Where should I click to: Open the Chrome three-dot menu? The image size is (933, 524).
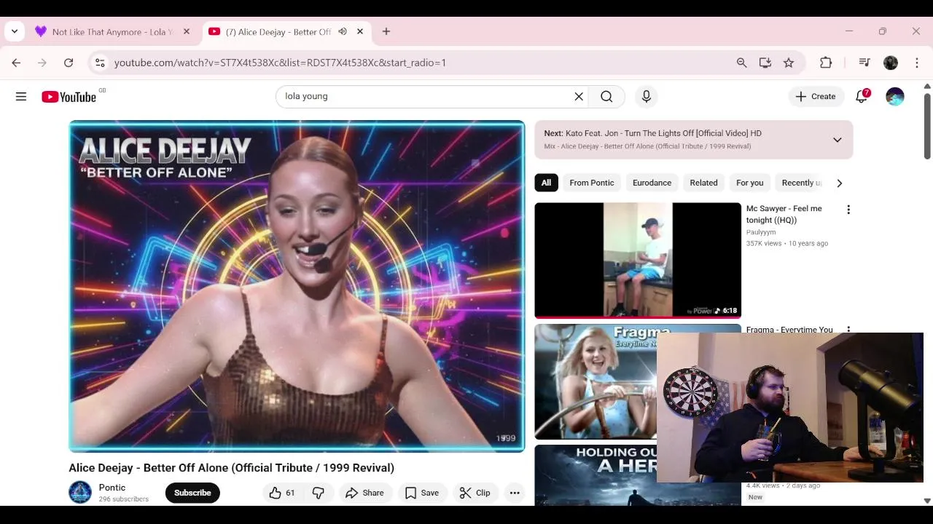click(917, 63)
